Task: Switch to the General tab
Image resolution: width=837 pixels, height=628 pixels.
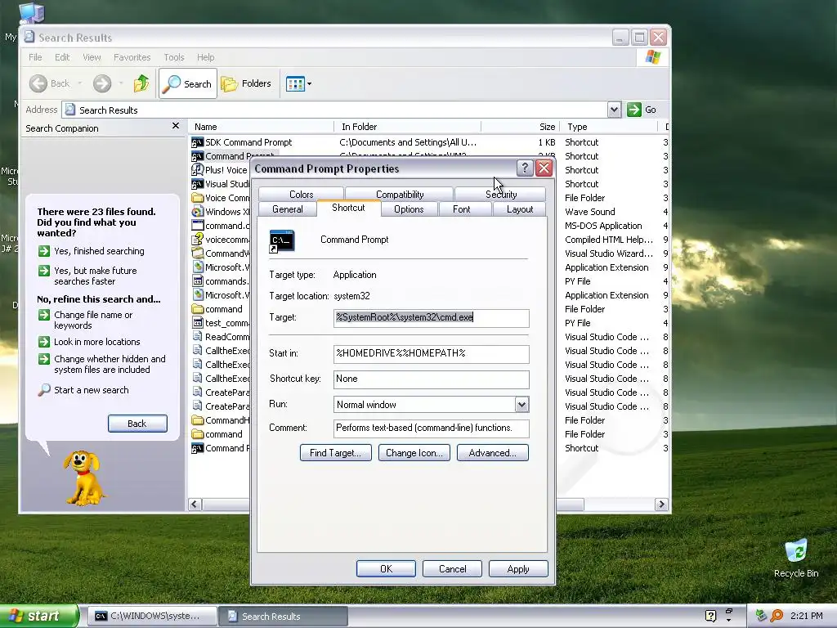Action: point(287,209)
